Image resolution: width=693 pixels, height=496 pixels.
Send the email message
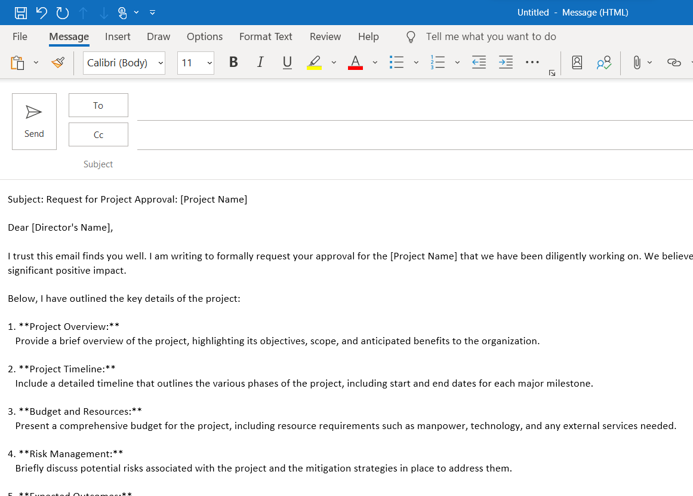tap(34, 122)
